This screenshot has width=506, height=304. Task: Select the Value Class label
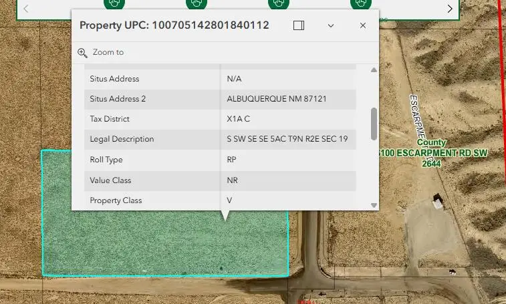pos(110,180)
